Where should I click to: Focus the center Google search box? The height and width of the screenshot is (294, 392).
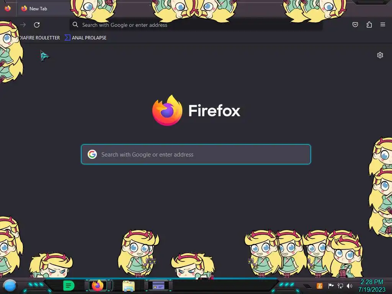click(x=196, y=154)
